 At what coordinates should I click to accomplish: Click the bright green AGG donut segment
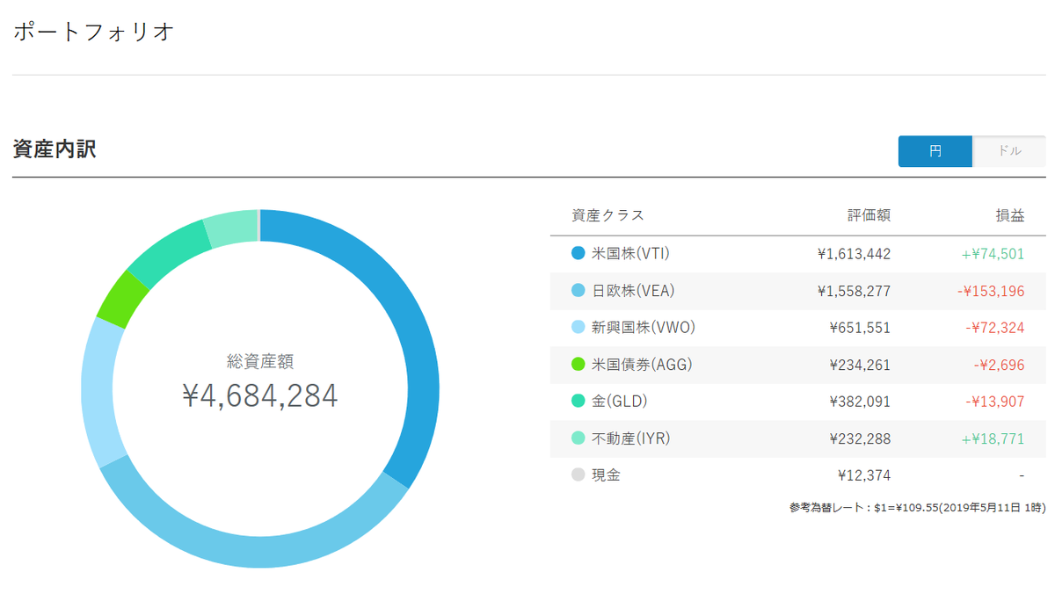pyautogui.click(x=121, y=300)
